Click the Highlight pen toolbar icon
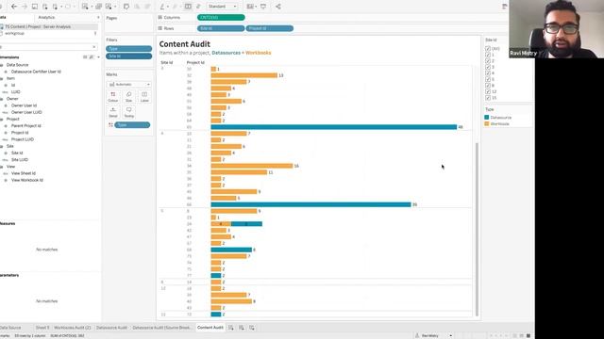Viewport: 604px width, 339px height. tap(162, 7)
